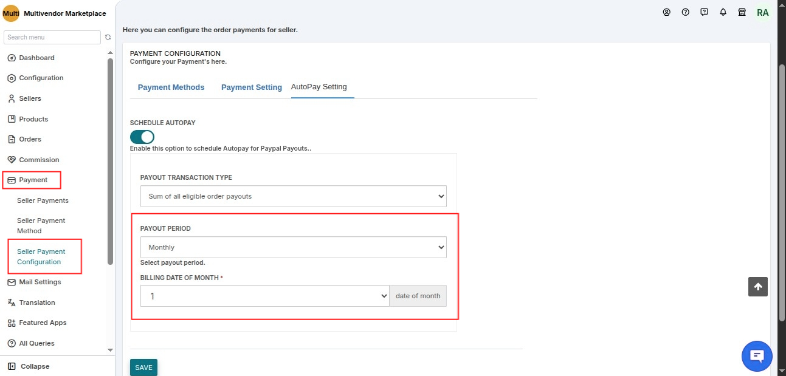
Task: Open the help question mark icon
Action: pos(685,12)
